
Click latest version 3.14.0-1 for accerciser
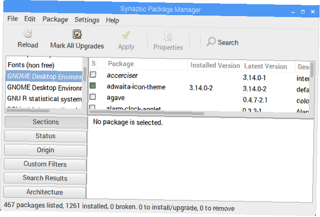pyautogui.click(x=254, y=77)
